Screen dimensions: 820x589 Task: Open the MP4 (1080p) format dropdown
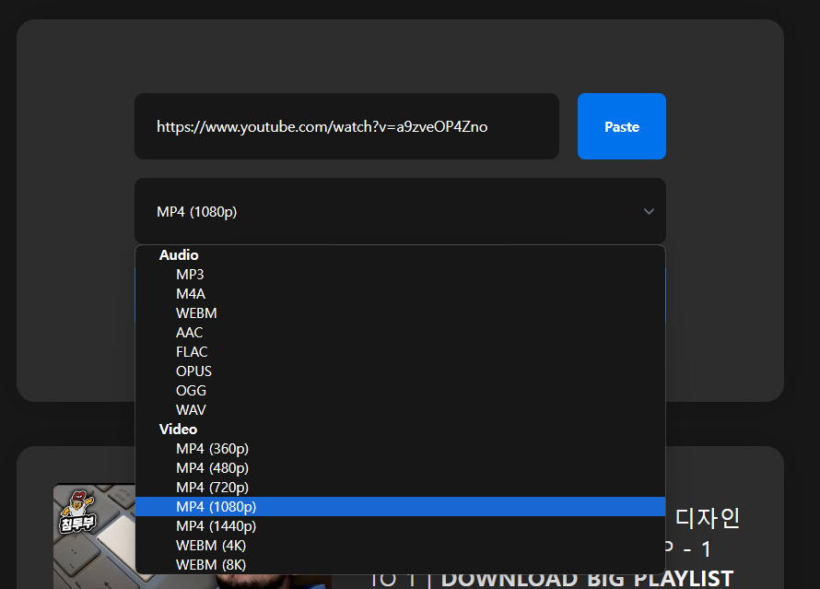click(400, 211)
